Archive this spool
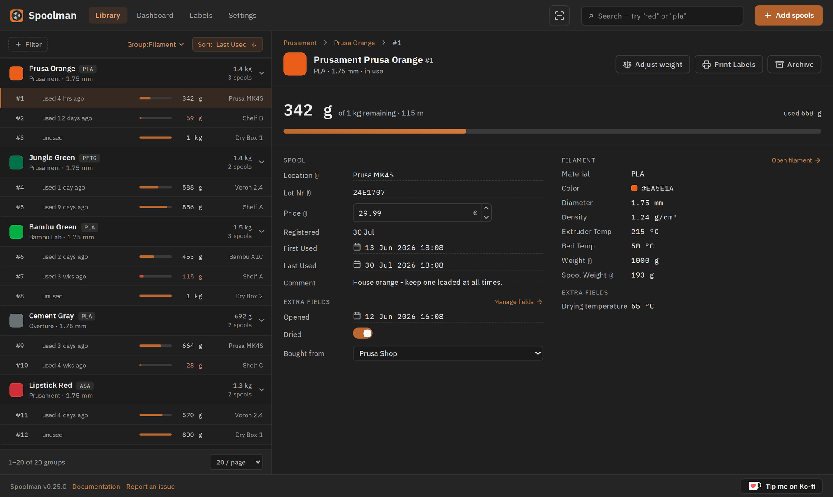 click(794, 64)
